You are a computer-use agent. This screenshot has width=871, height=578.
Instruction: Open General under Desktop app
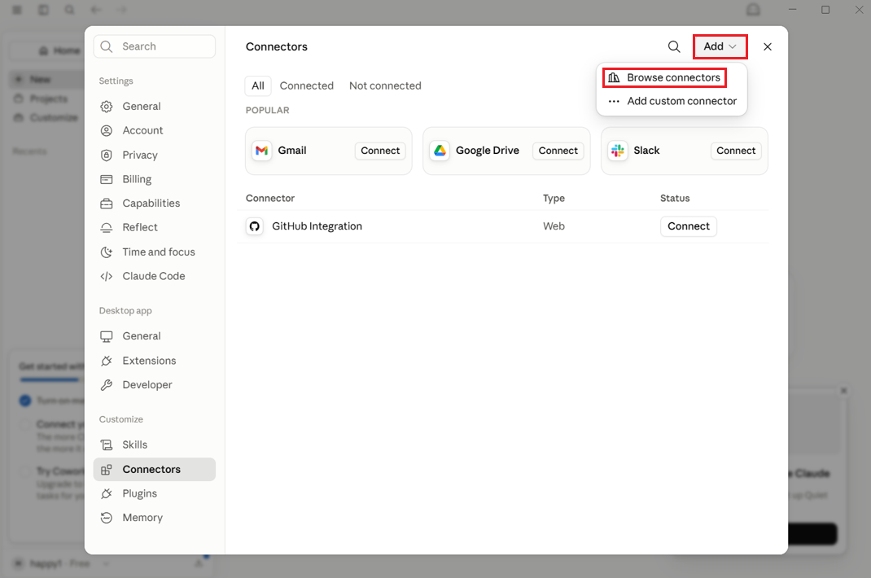pos(155,336)
